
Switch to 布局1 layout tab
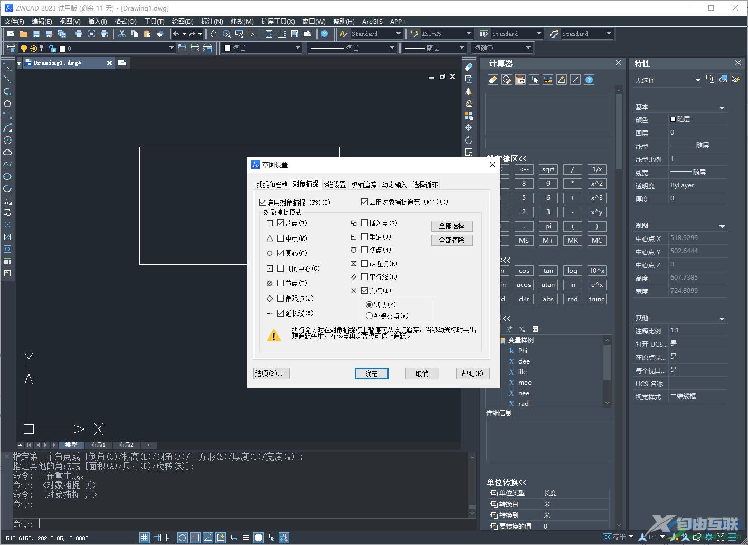coord(98,445)
